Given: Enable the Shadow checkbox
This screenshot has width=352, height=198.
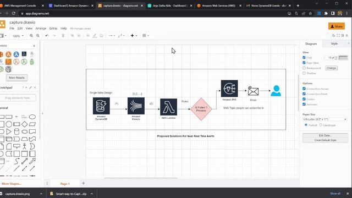Looking at the screenshot, I should pos(304,73).
